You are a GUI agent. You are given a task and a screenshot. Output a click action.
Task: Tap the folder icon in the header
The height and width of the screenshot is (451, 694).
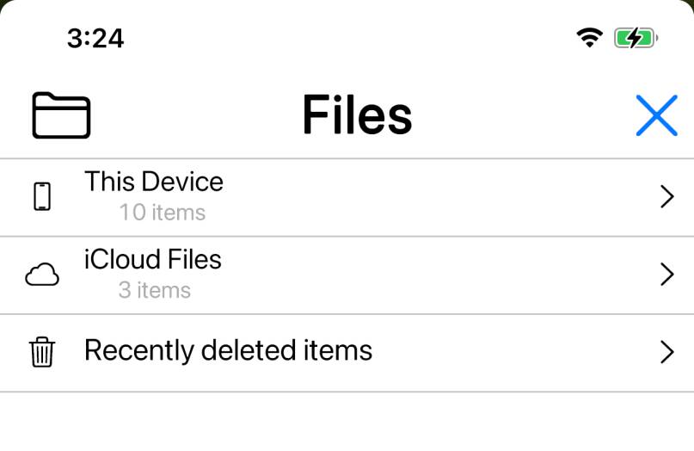pyautogui.click(x=61, y=115)
